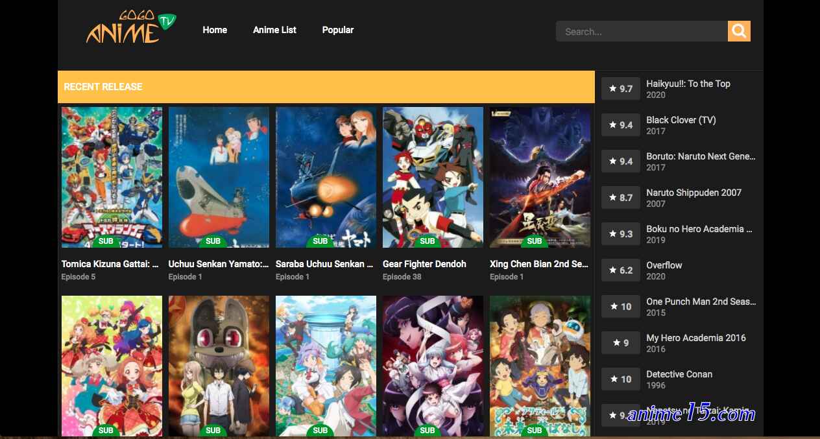Click the star rating badge for One Punch Man
This screenshot has height=439, width=820.
(621, 307)
